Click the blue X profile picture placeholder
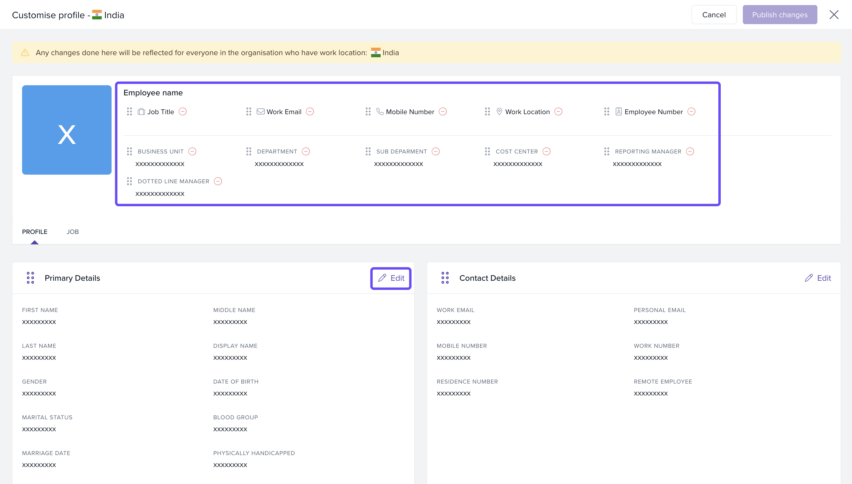Viewport: 852px width, 484px height. click(x=67, y=130)
